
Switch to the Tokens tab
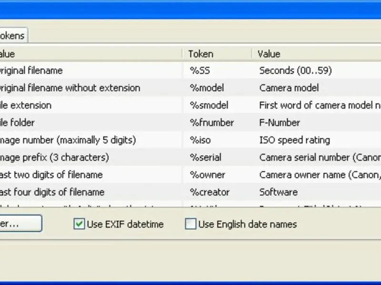coord(12,36)
